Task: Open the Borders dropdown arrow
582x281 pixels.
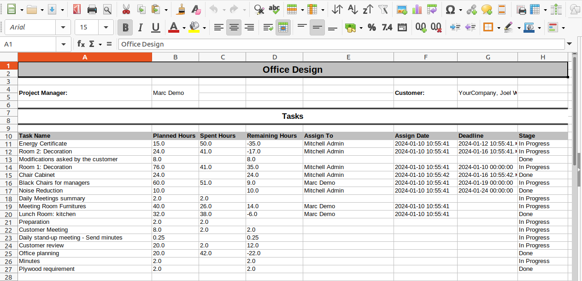Action: [499, 28]
